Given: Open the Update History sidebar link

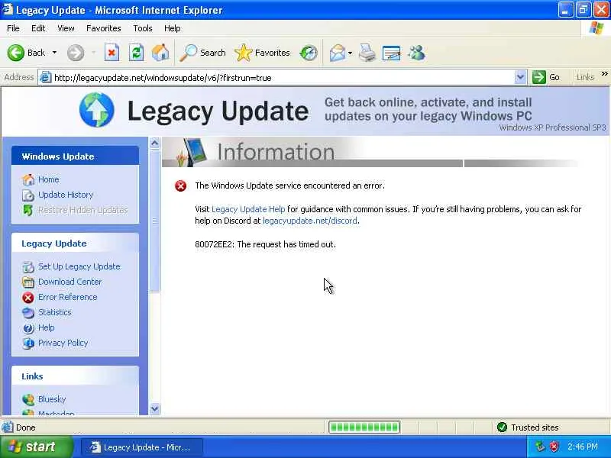Looking at the screenshot, I should tap(66, 195).
